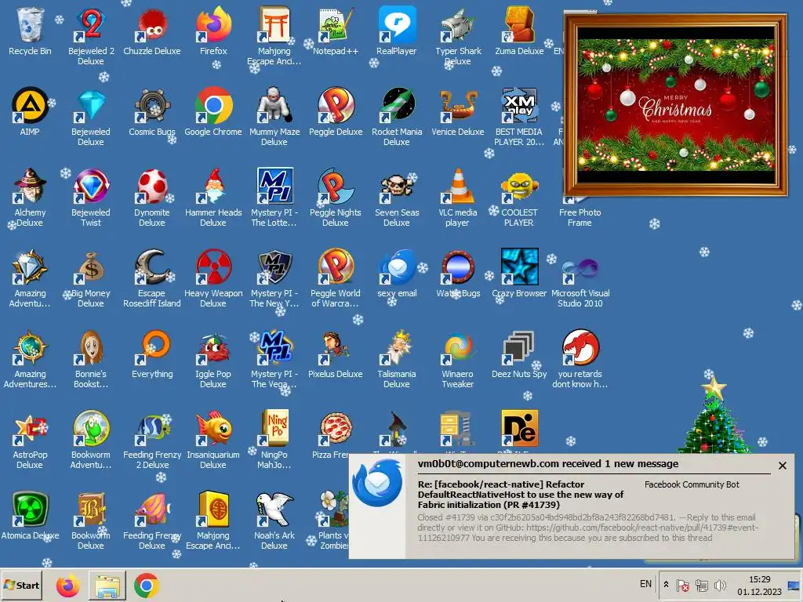
Task: Open Water Bugs desktop icon
Action: [x=458, y=267]
